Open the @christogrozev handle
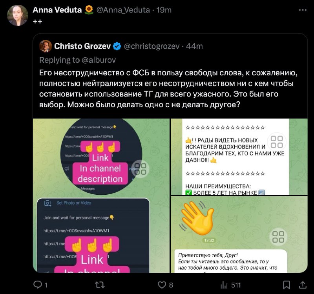The height and width of the screenshot is (294, 314). coord(152,46)
